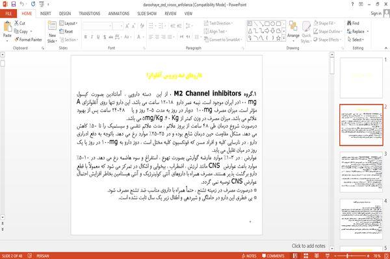390x259 pixels.
Task: Collapse the ribbon arrow
Action: pyautogui.click(x=385, y=48)
